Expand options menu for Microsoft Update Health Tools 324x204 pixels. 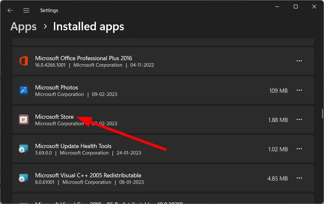299,149
